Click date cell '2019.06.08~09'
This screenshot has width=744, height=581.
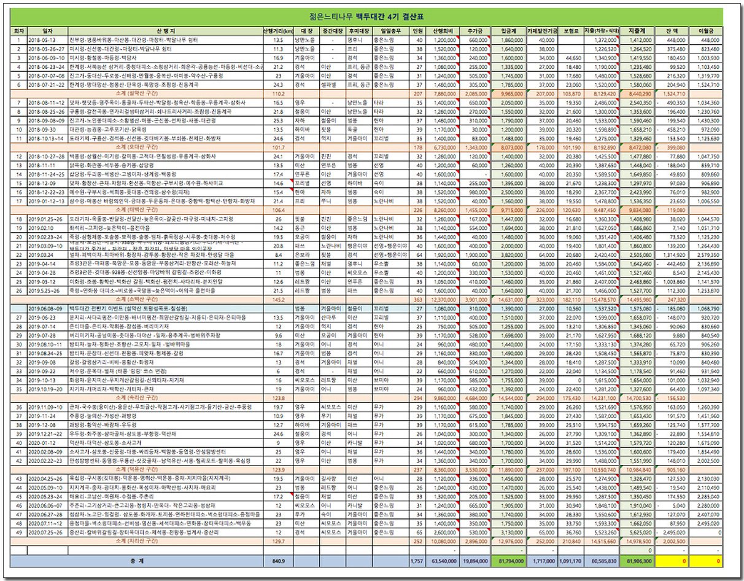point(47,308)
